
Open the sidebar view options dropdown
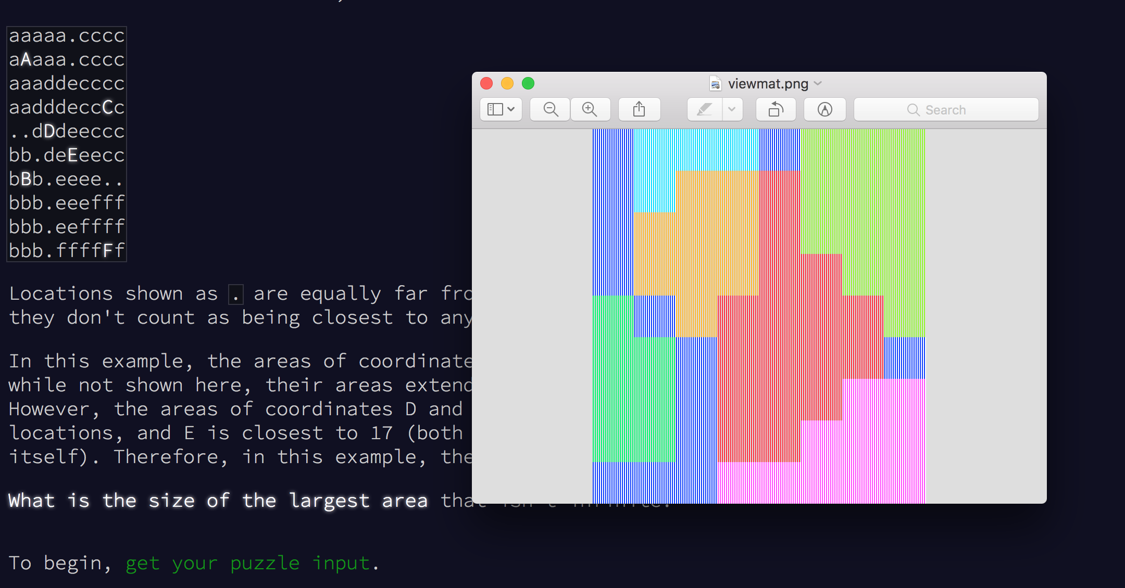[x=511, y=109]
